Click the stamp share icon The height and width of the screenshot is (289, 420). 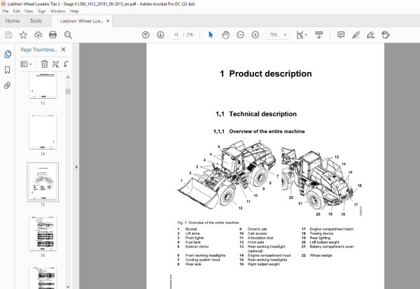pos(386,35)
